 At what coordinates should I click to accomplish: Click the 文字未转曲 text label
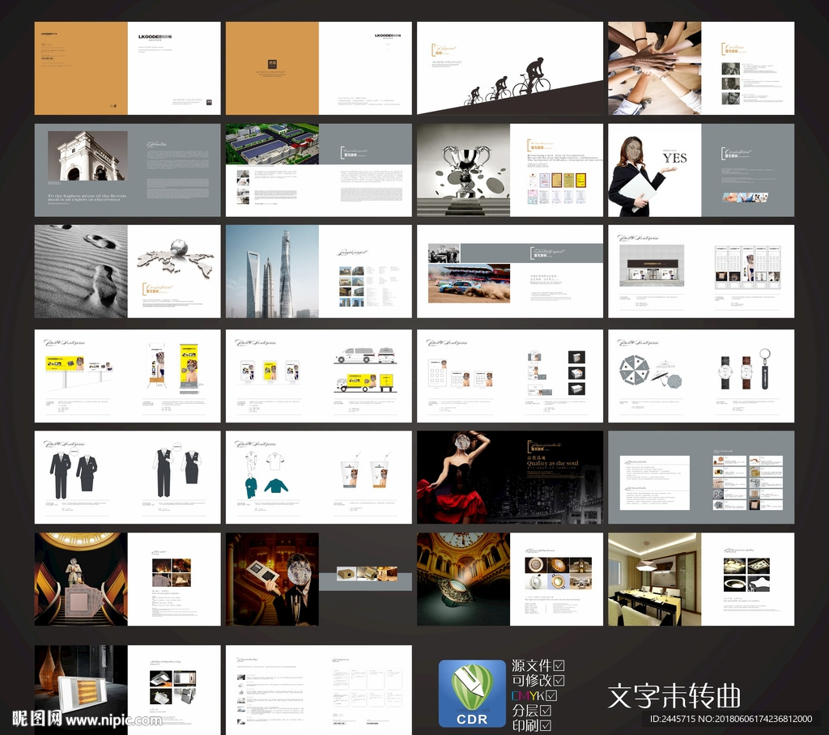point(674,695)
